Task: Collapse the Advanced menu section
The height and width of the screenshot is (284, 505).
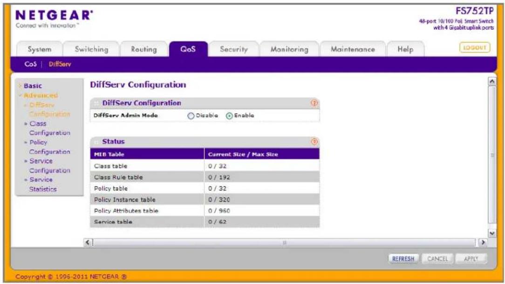Action: [x=40, y=95]
